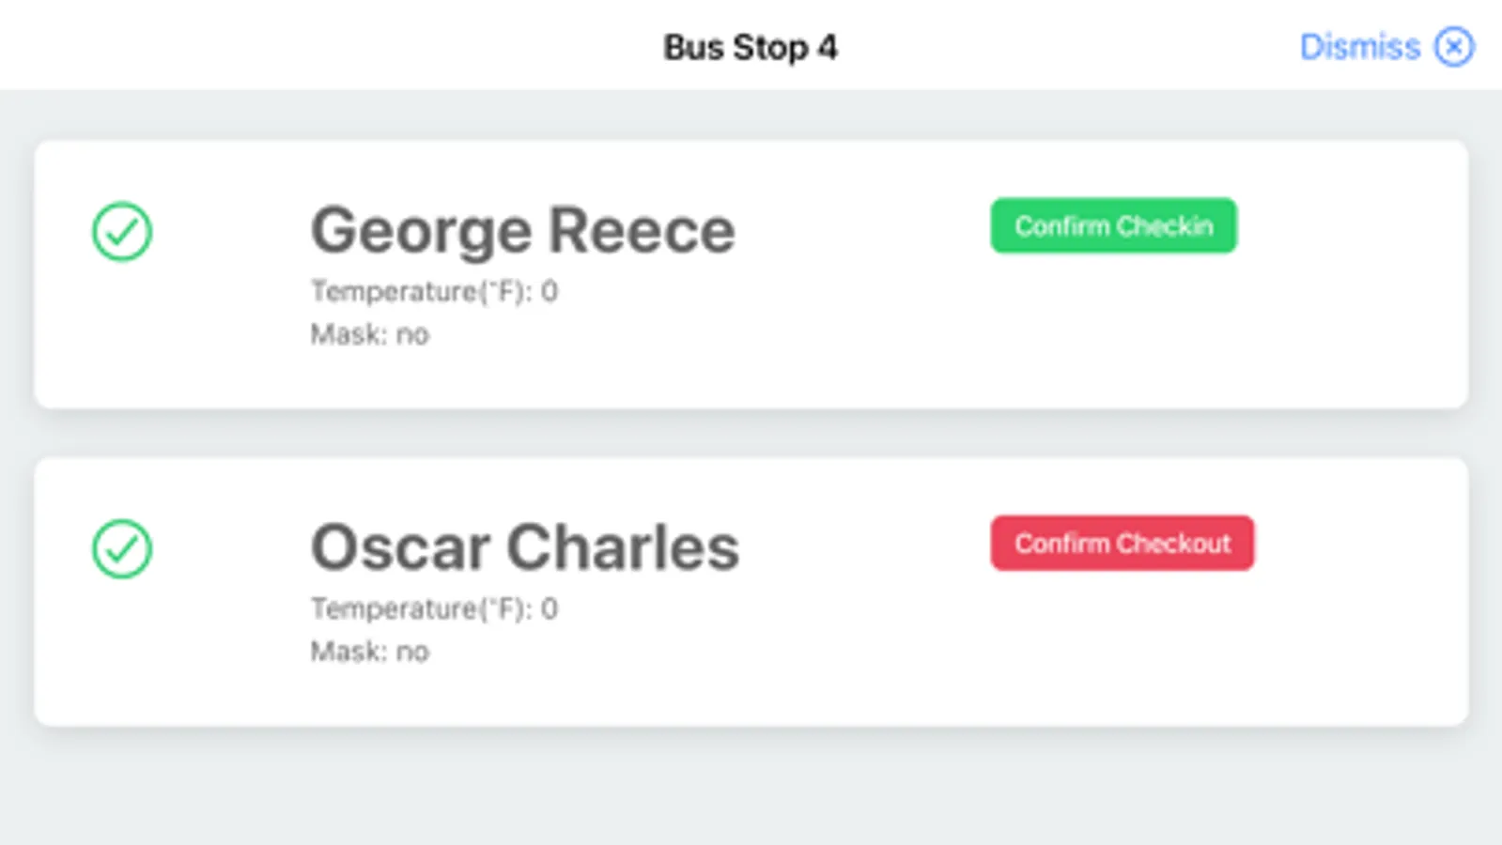Viewport: 1502px width, 845px height.
Task: Click Oscar Charles's green checkmark icon
Action: pos(122,549)
